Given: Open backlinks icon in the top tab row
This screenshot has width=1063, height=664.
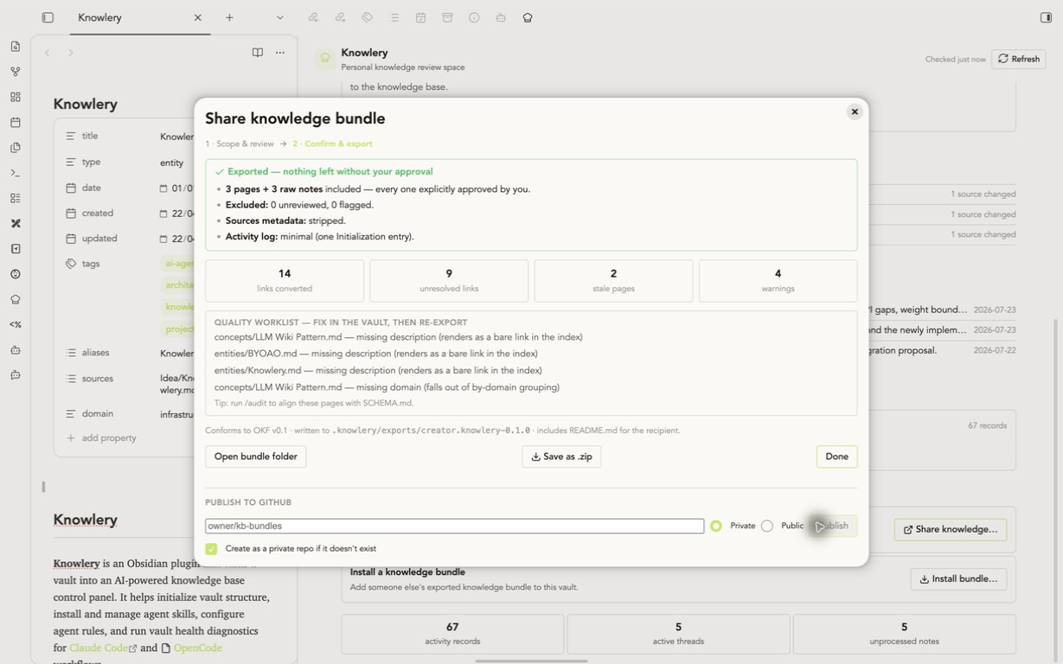Looking at the screenshot, I should pyautogui.click(x=313, y=17).
